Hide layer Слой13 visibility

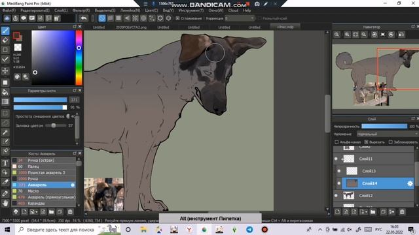click(339, 171)
